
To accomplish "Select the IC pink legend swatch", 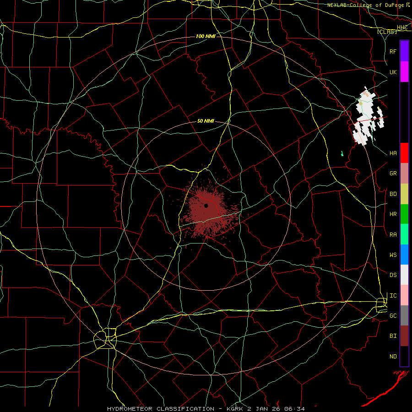I will pyautogui.click(x=404, y=295).
